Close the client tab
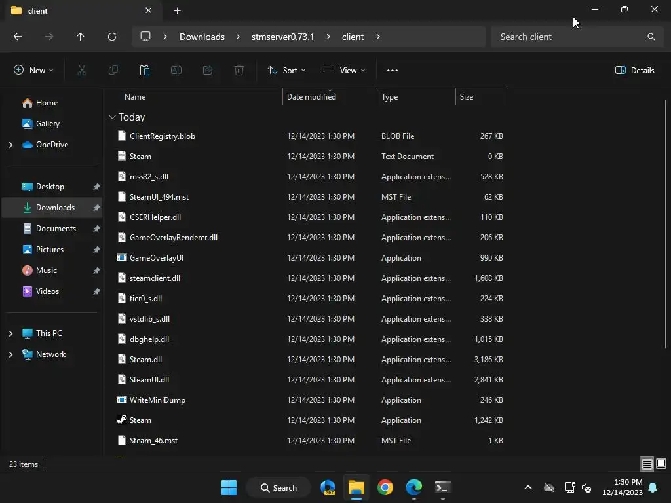 (x=149, y=10)
